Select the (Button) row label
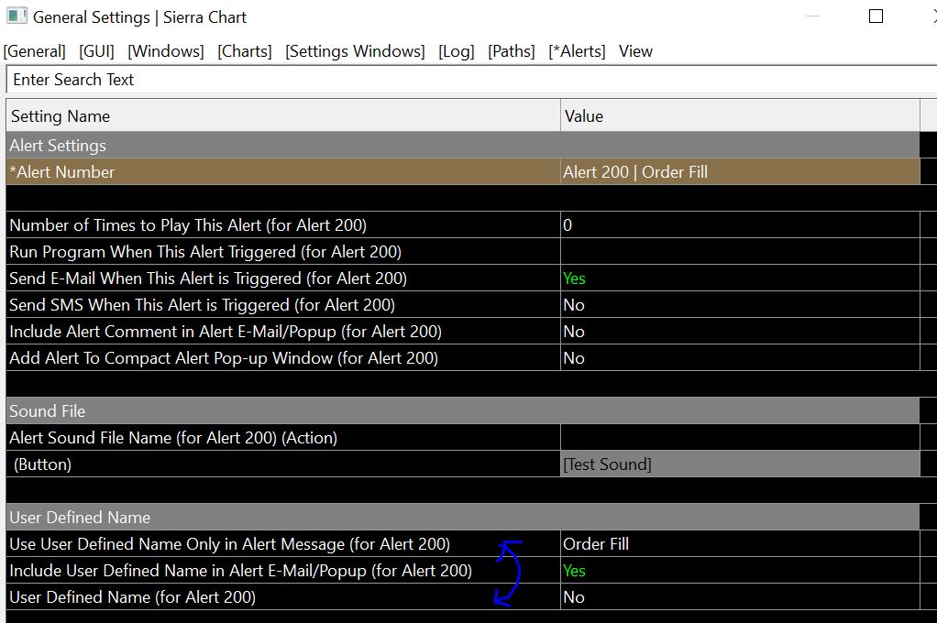 pos(42,465)
